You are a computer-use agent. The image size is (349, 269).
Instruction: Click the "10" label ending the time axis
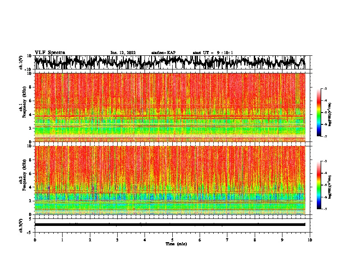tap(310, 240)
